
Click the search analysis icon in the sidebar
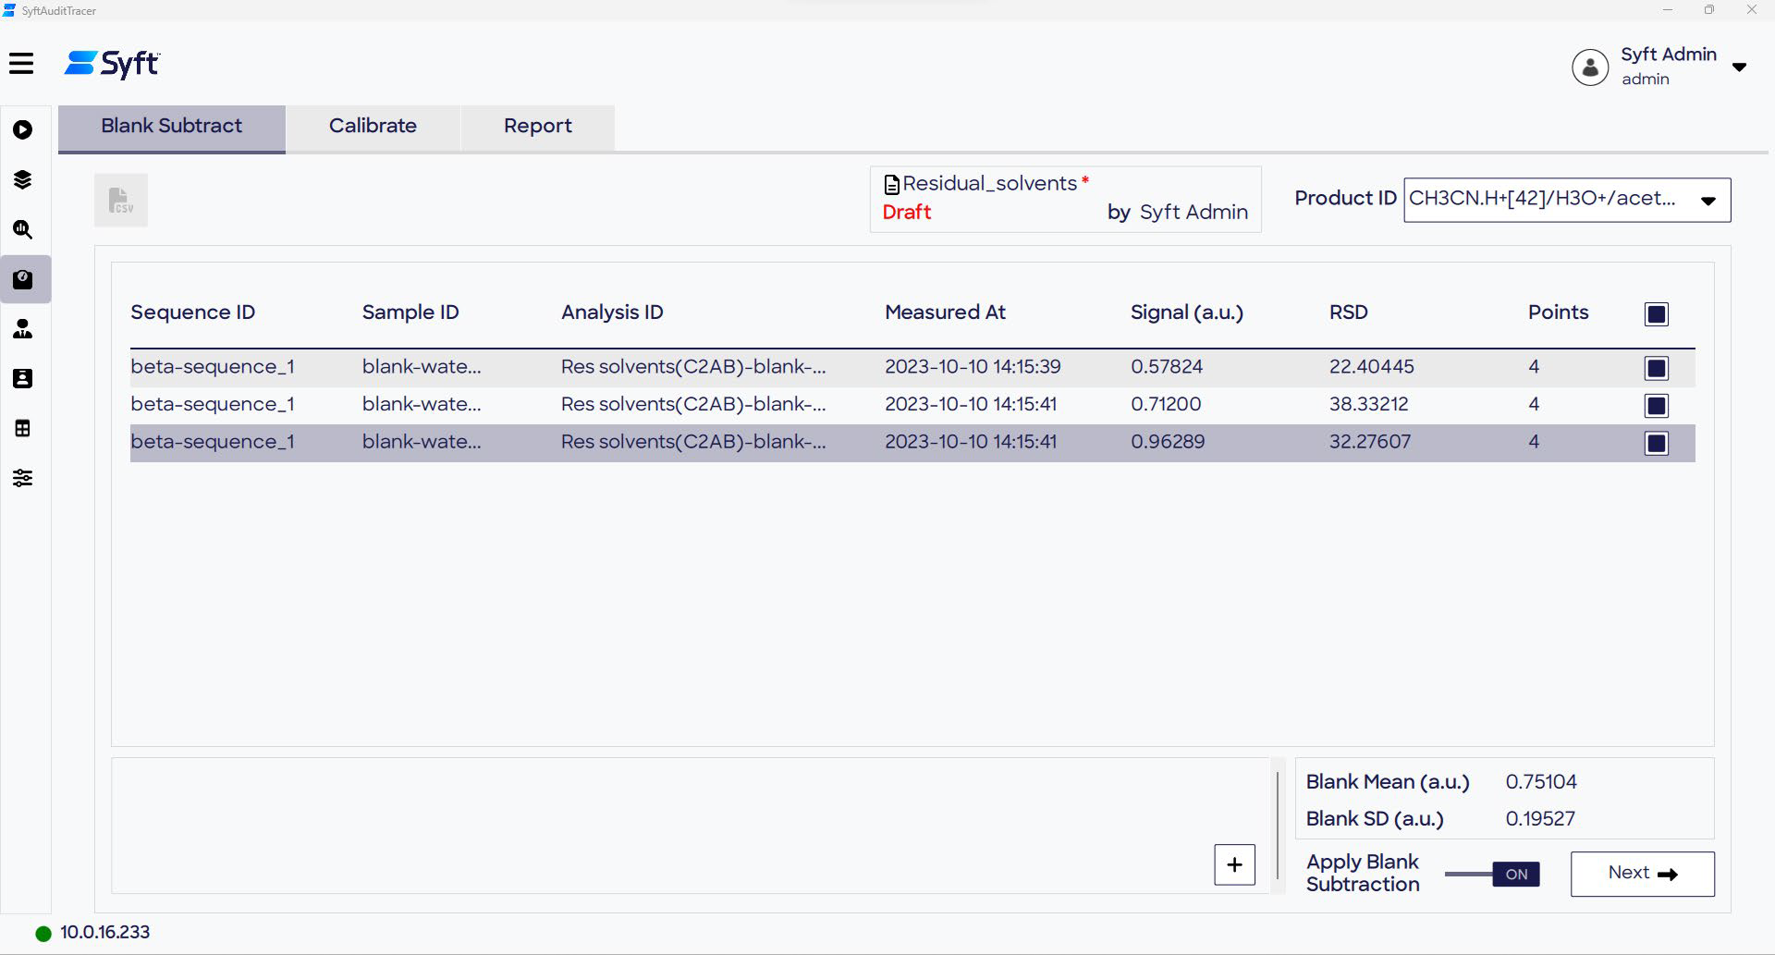(x=23, y=229)
